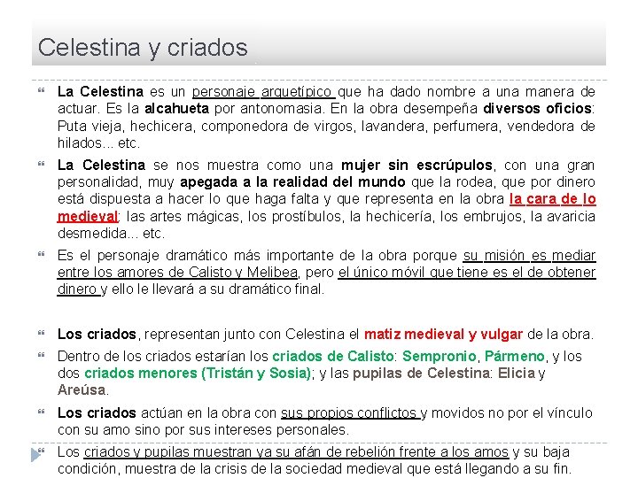Click the brown text "pupilas de Celestina"

click(421, 374)
